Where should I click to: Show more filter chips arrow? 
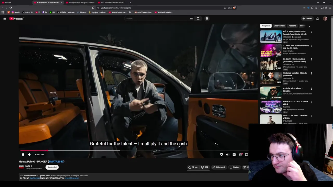pyautogui.click(x=309, y=26)
